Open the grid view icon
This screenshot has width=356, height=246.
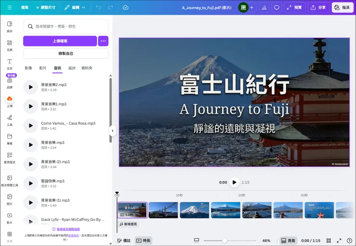[x=329, y=241]
